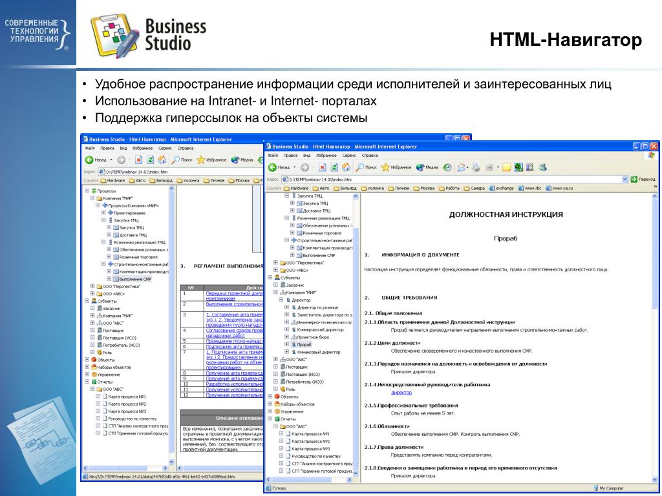
Task: Open the Справка menu in front window
Action: [x=369, y=155]
